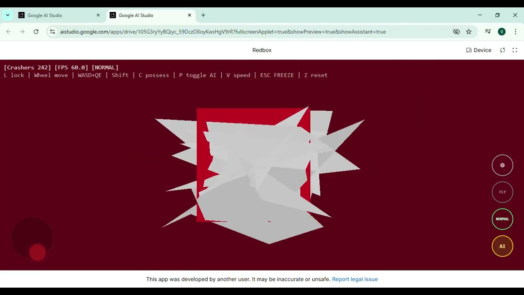Reload the current page

[36, 32]
